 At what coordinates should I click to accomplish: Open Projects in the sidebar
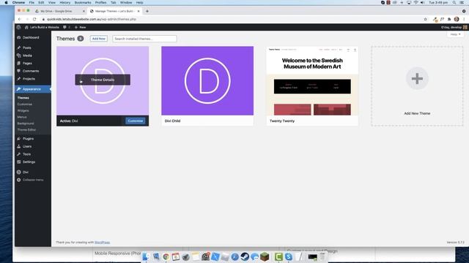[x=29, y=79]
